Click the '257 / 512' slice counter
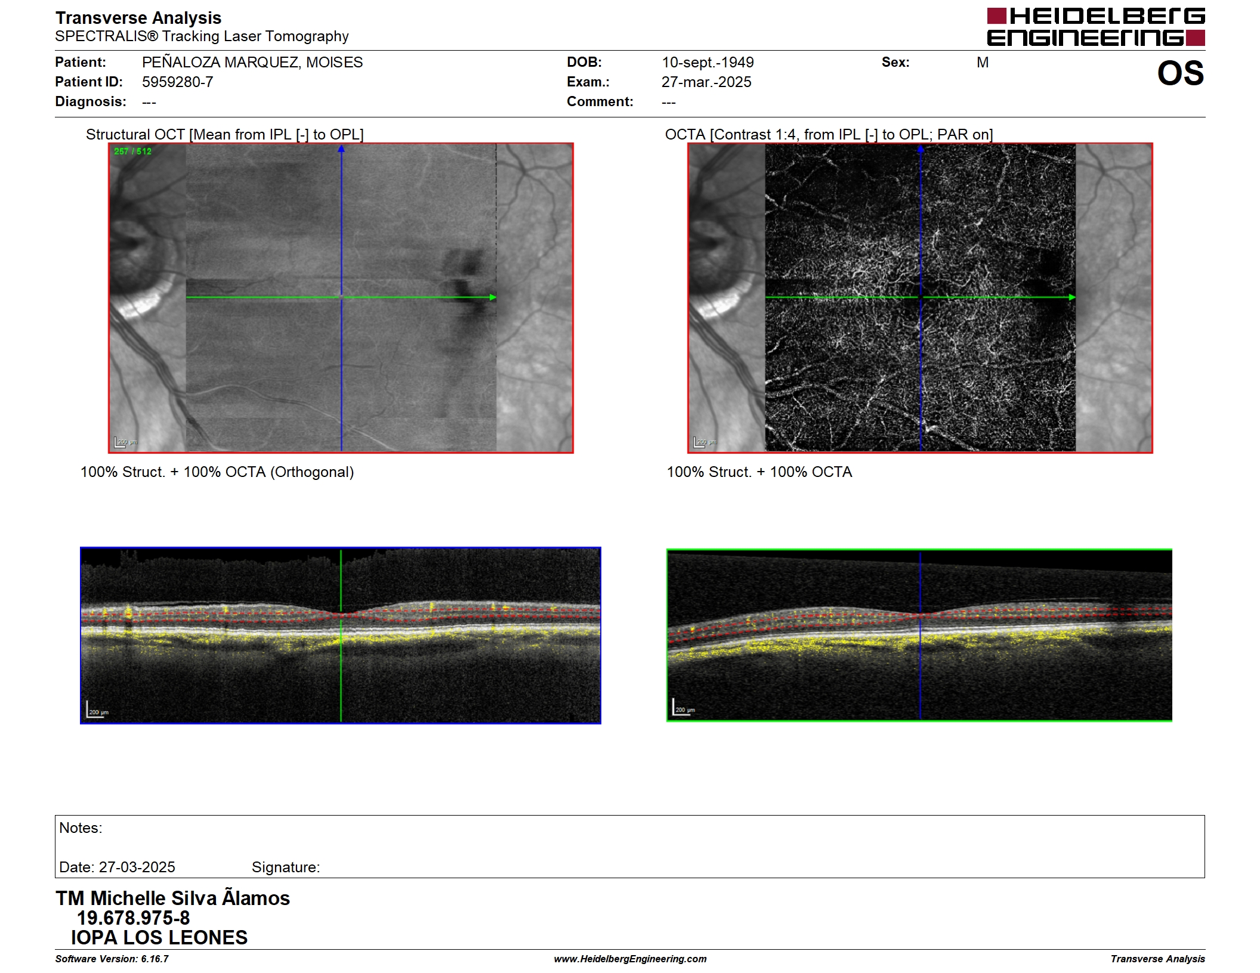The height and width of the screenshot is (973, 1260). (132, 151)
